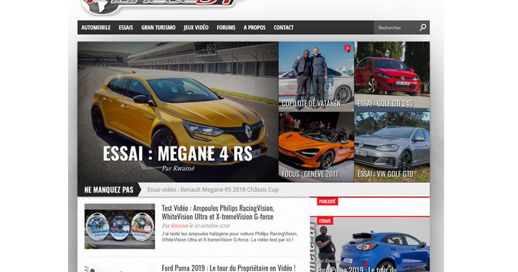Click the search magnifier icon
The image size is (518, 272).
[x=423, y=27]
